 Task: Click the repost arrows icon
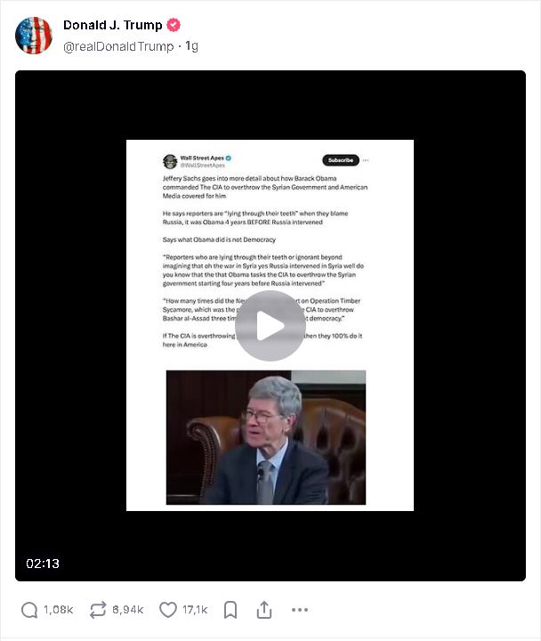point(98,610)
